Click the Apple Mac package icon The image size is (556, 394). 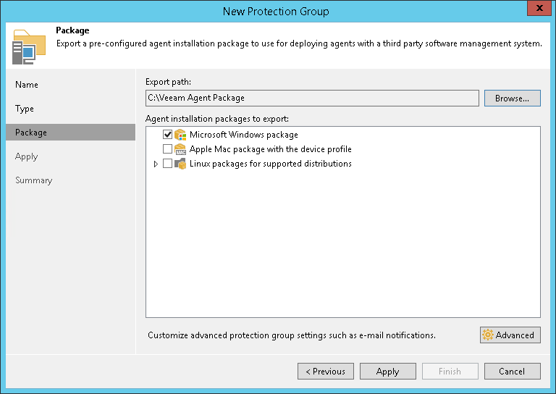pyautogui.click(x=180, y=149)
